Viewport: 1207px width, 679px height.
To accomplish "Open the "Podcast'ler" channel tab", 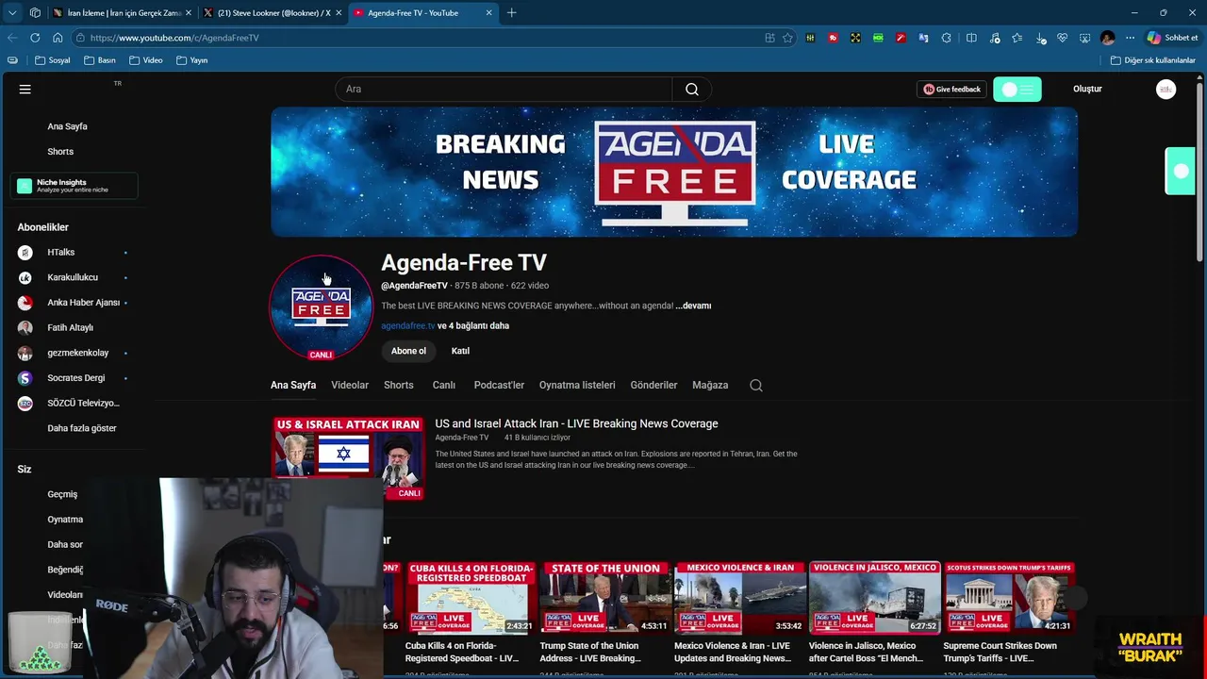I will coord(499,385).
